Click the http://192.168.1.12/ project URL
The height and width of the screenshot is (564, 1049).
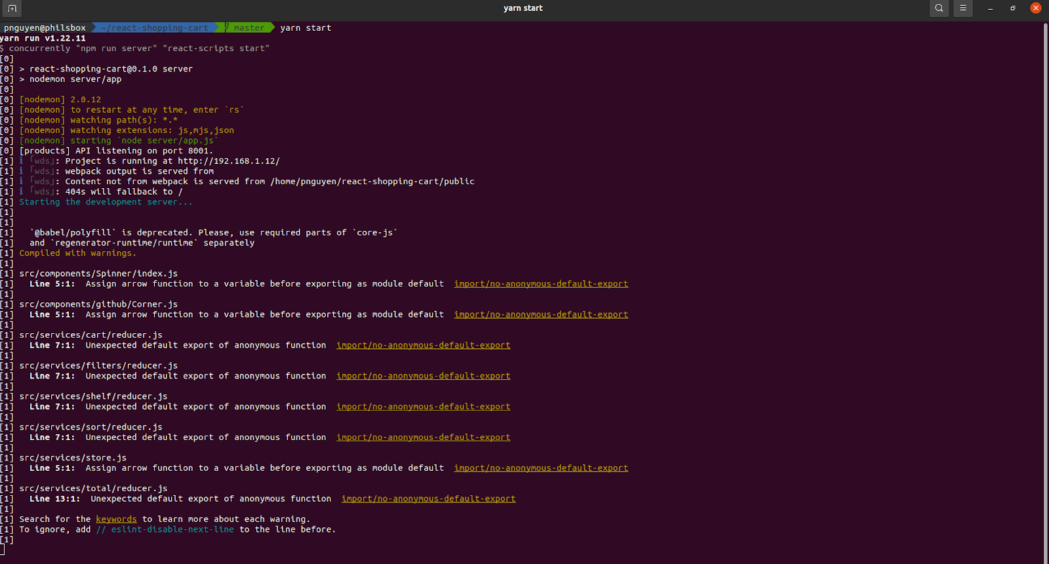(x=228, y=161)
